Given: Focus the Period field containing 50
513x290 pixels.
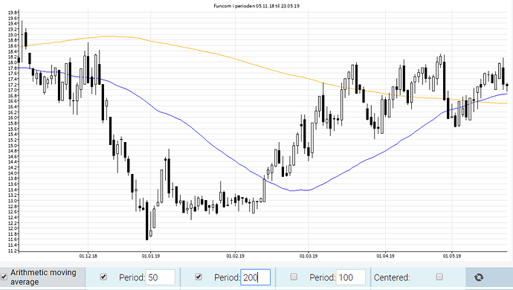Looking at the screenshot, I should pos(161,277).
